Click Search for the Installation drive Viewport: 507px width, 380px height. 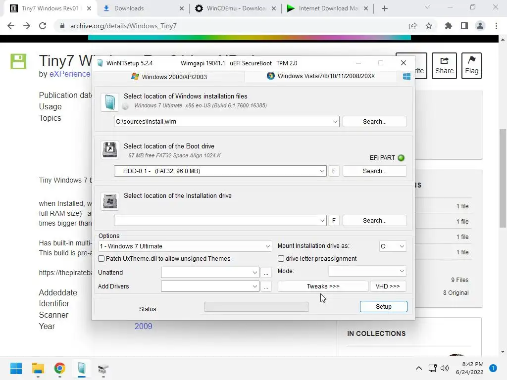coord(374,220)
